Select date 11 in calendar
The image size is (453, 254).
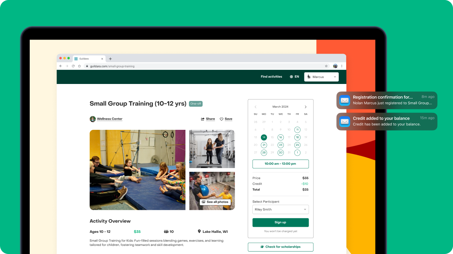click(x=297, y=129)
